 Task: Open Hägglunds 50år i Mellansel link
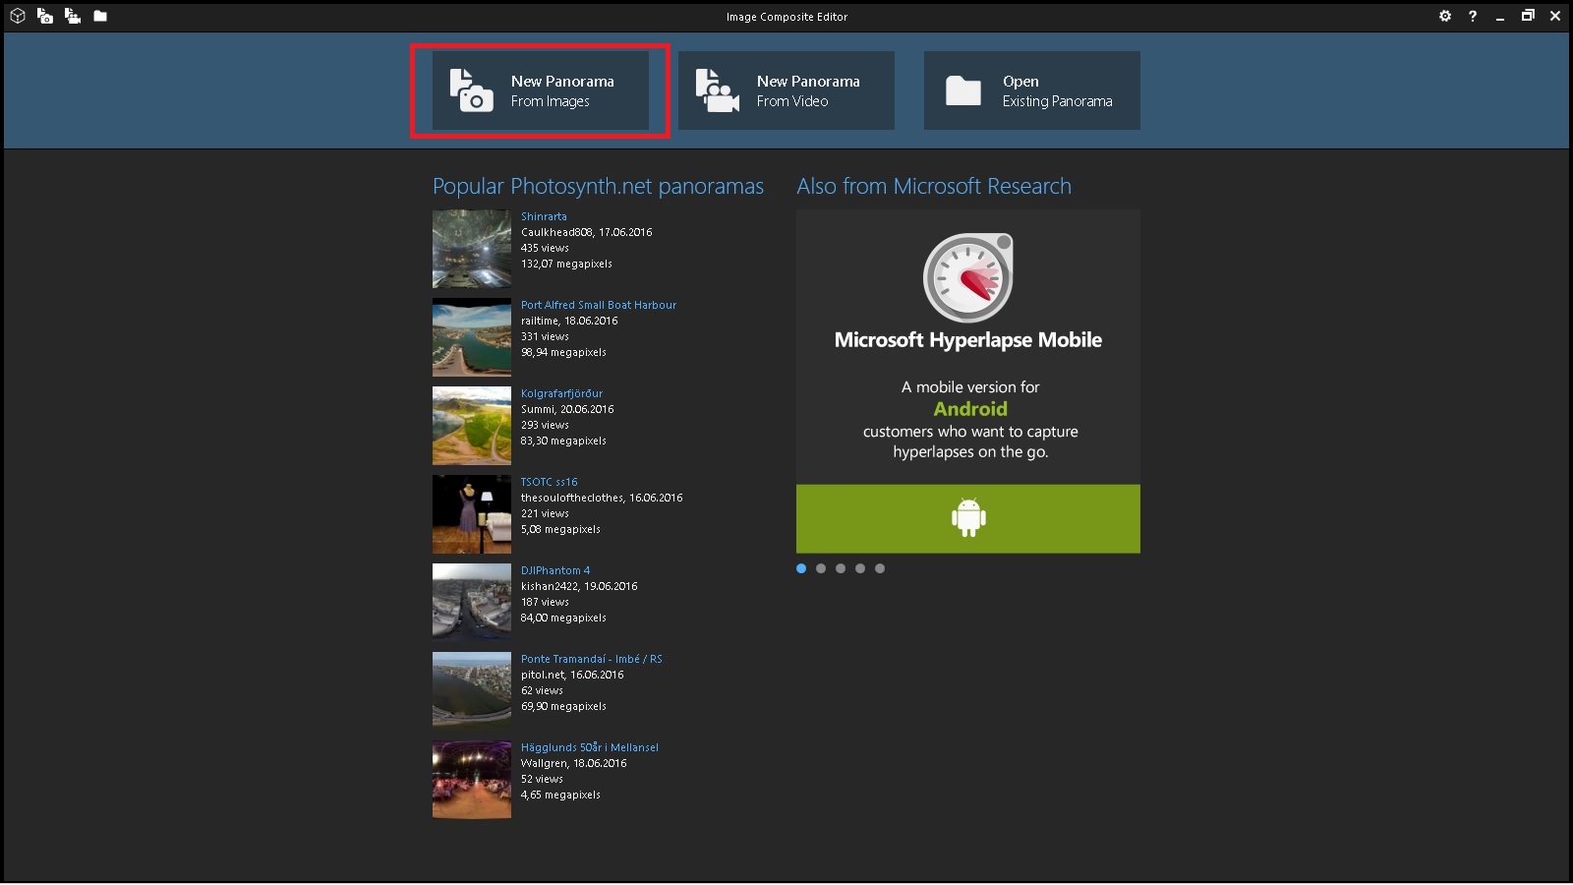(x=590, y=747)
